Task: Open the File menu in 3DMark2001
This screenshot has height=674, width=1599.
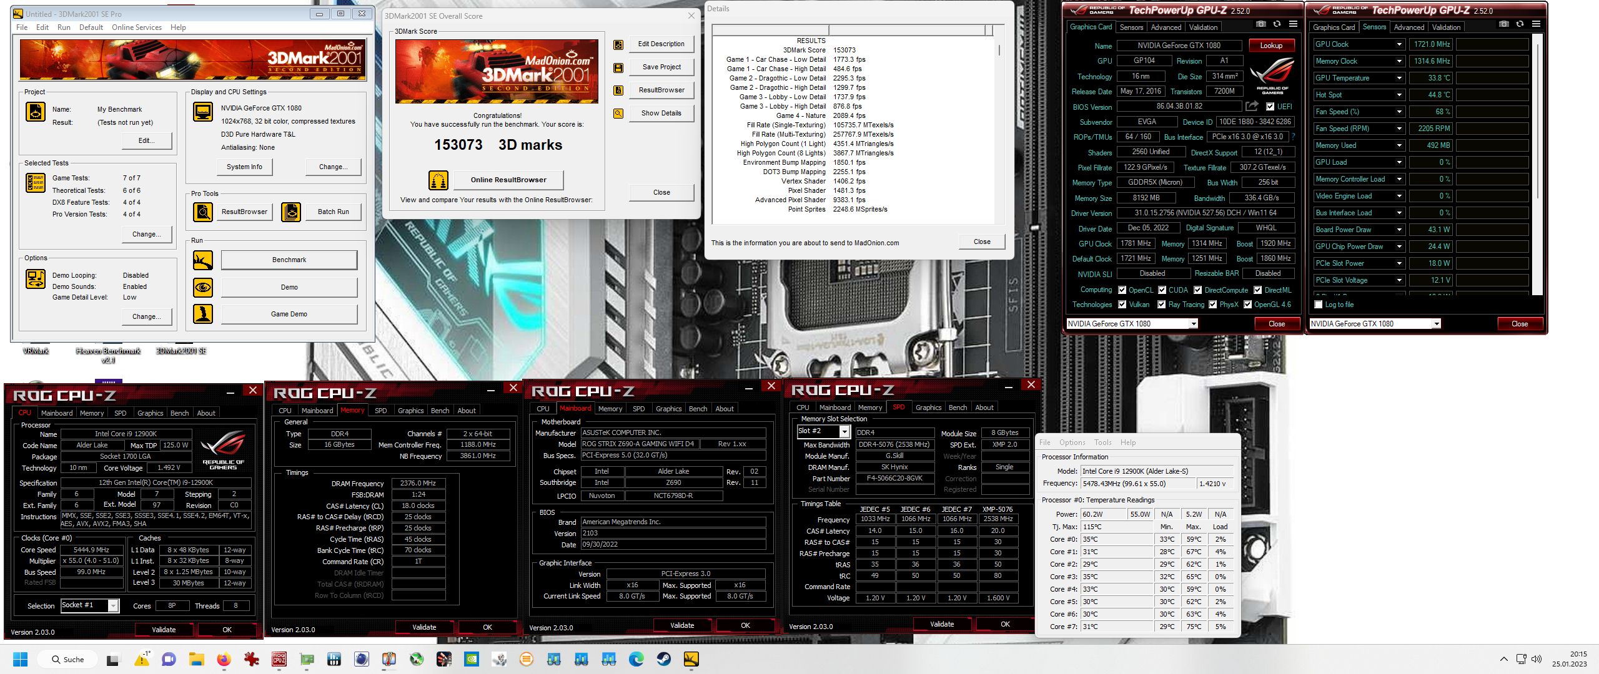Action: 22,27
